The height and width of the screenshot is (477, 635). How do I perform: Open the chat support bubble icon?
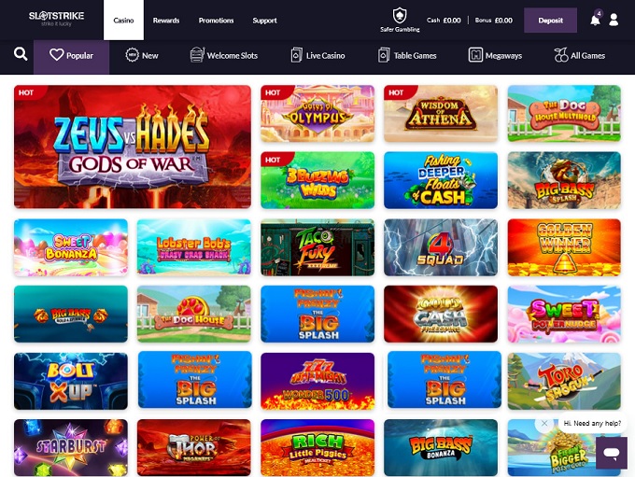(x=611, y=453)
